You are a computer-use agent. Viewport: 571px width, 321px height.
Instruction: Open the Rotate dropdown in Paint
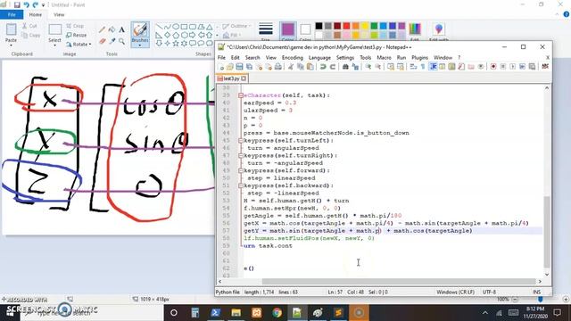point(79,44)
